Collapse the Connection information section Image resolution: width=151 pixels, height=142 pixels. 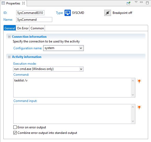pos(9,37)
